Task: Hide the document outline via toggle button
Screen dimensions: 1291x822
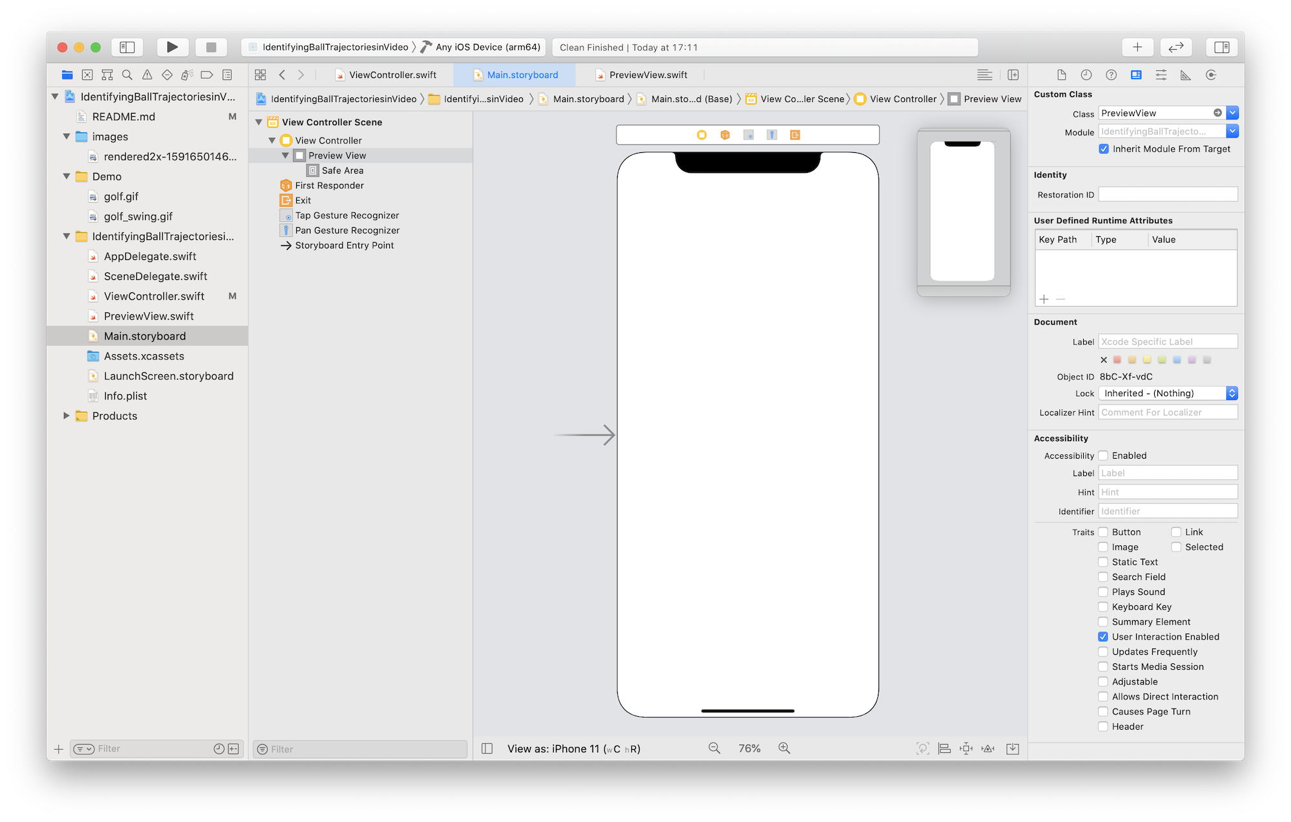Action: (x=487, y=748)
